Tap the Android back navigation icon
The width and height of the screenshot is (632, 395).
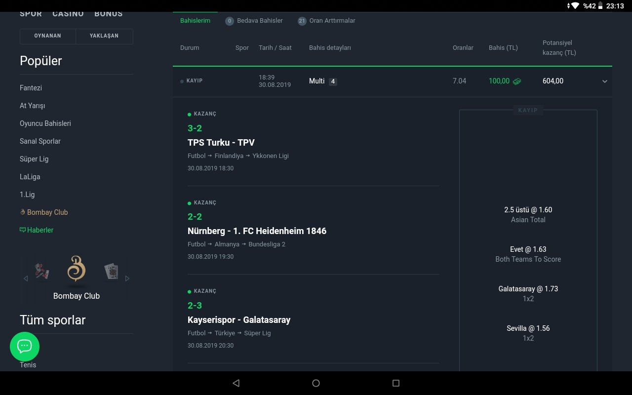coord(236,383)
